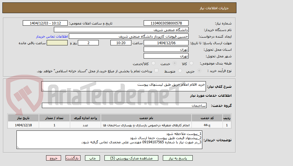The image size is (293, 166).
Task: Click the need date cell 1404/12/18
Action: point(23,125)
